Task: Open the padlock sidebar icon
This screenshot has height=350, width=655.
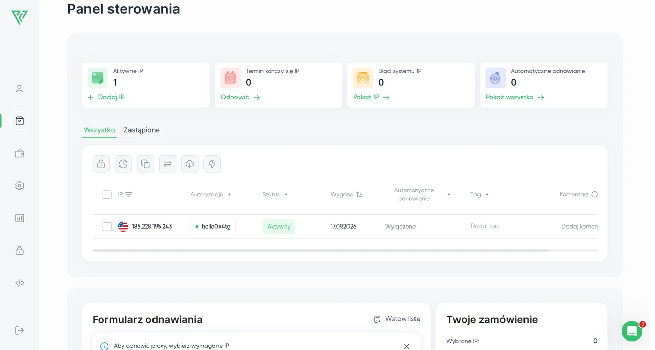Action: tap(19, 251)
